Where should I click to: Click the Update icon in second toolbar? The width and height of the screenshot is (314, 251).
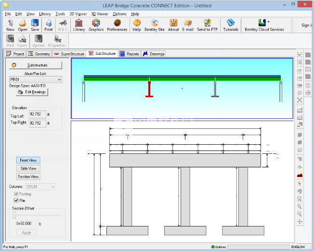click(x=39, y=41)
